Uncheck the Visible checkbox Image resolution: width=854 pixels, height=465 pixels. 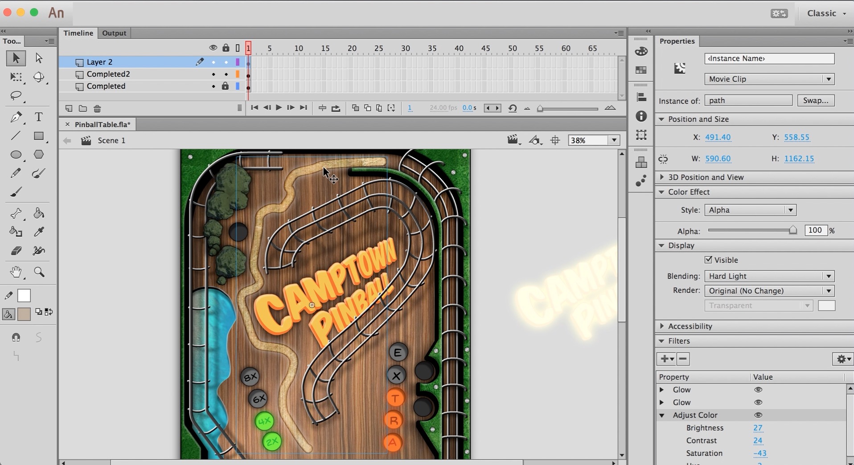point(708,260)
